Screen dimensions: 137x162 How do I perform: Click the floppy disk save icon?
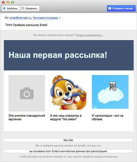tap(23, 8)
